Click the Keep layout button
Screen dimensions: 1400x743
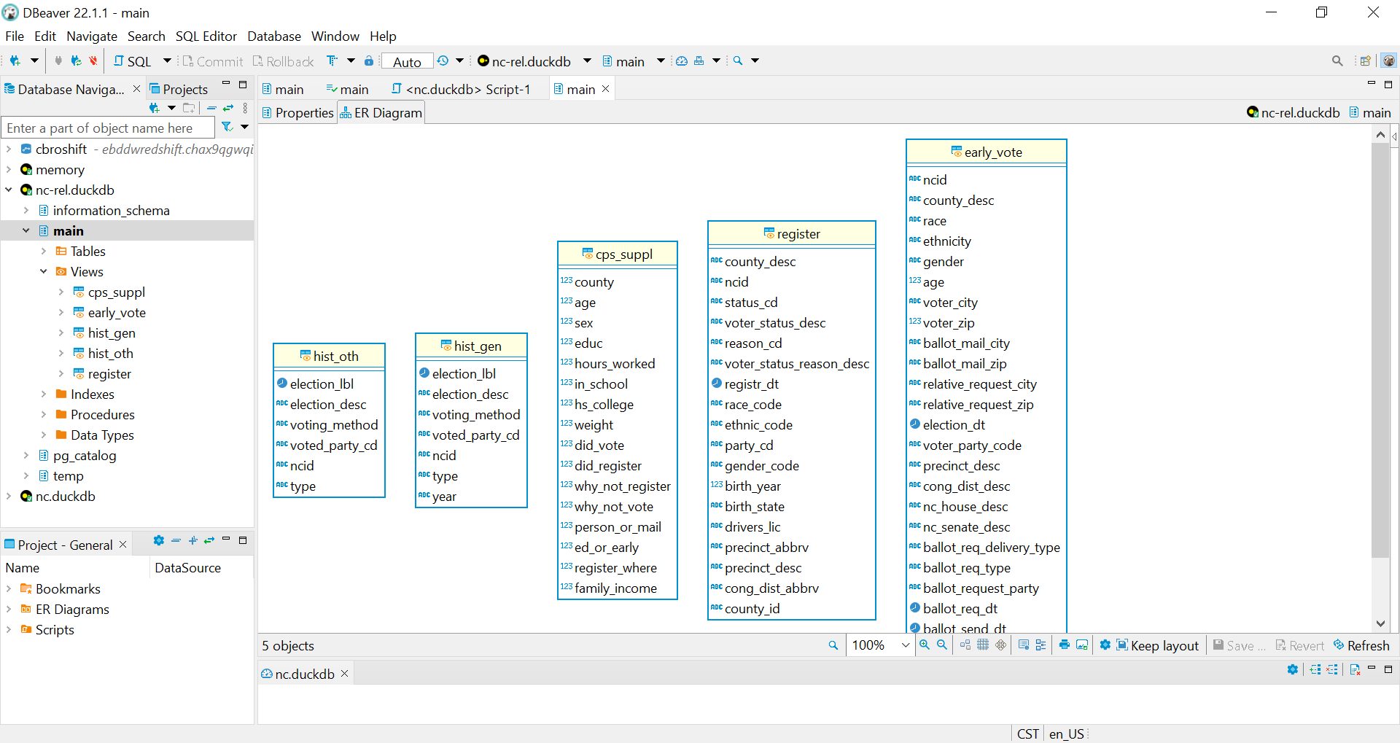click(x=1158, y=645)
